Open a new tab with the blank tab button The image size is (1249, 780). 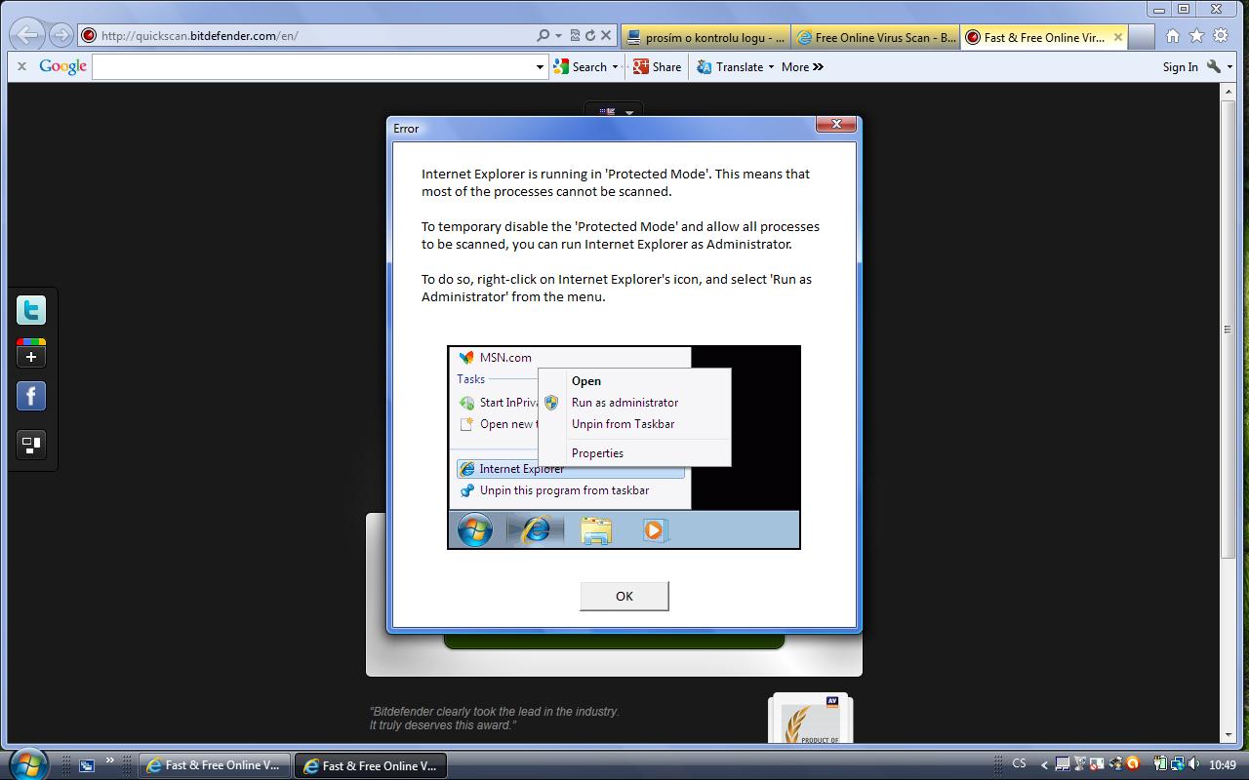[x=1142, y=38]
